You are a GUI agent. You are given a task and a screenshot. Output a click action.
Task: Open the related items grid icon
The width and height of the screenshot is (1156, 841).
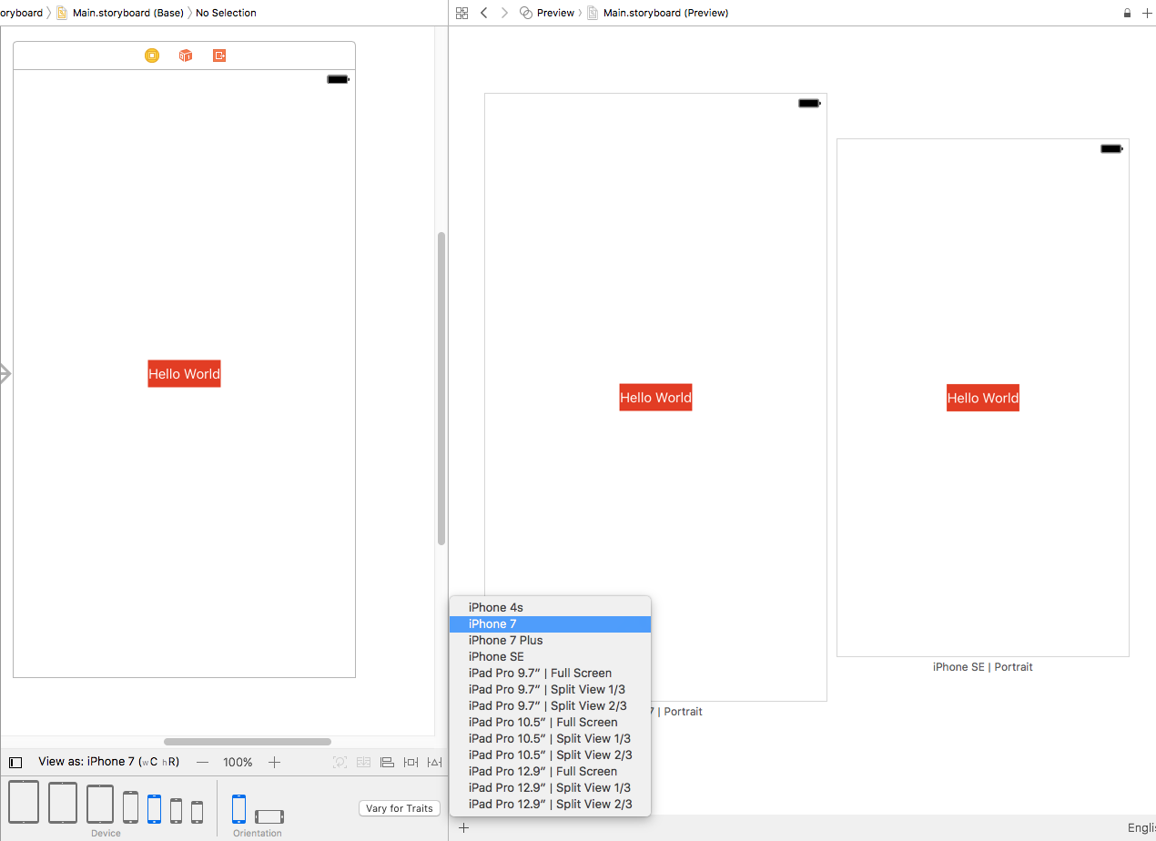pos(461,13)
